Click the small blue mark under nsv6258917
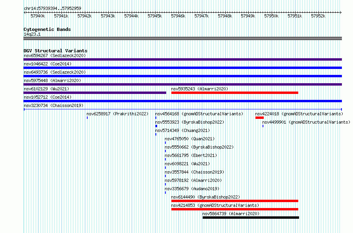Screen dimensions: 353x233 coord(87,118)
